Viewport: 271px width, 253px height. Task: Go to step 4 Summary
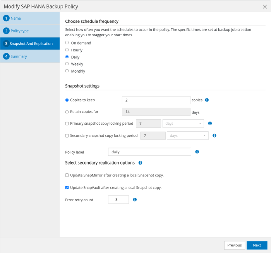[x=30, y=56]
